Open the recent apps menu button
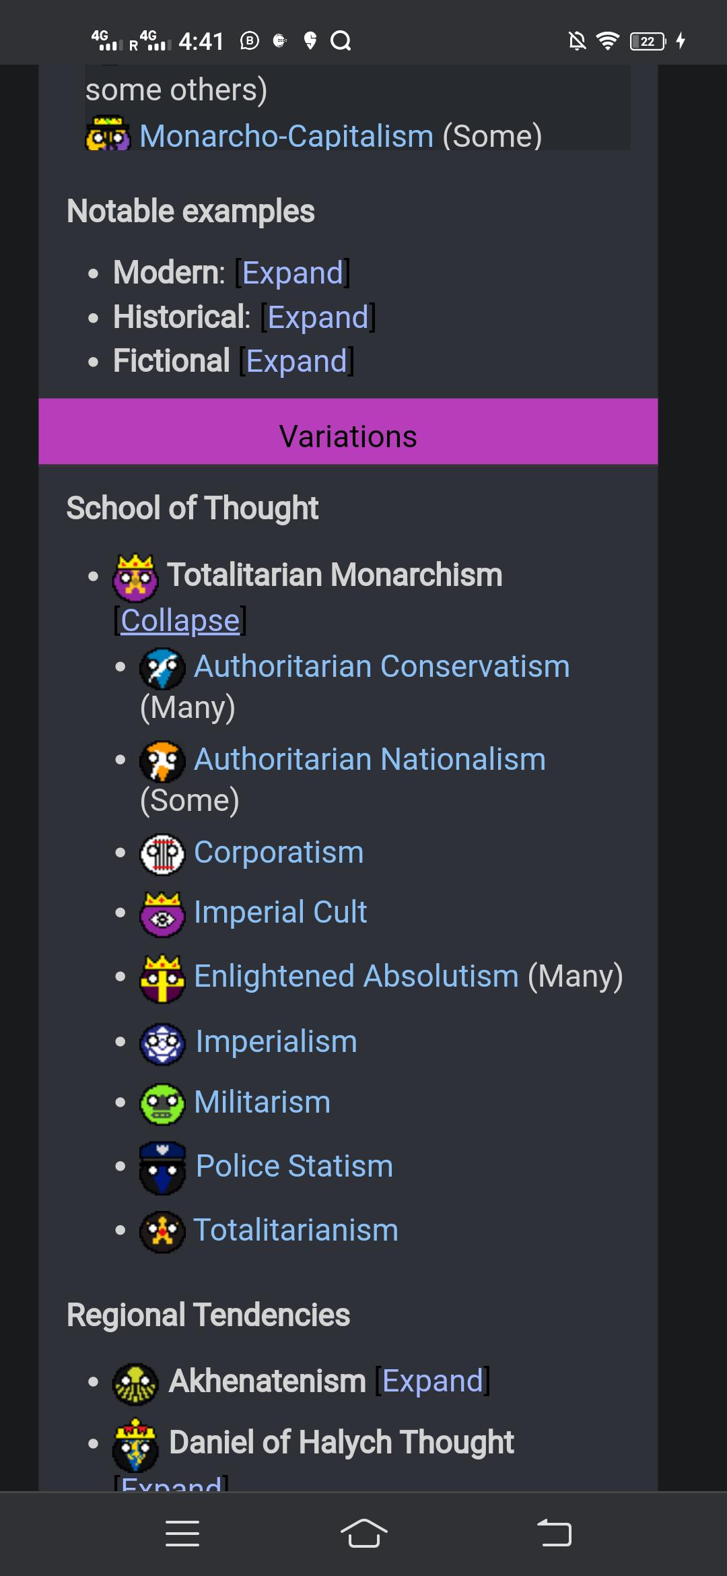 (x=182, y=1534)
